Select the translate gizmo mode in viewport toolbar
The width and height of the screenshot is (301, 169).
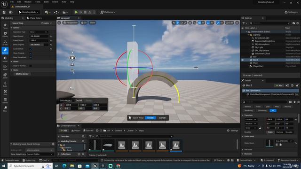point(178,23)
